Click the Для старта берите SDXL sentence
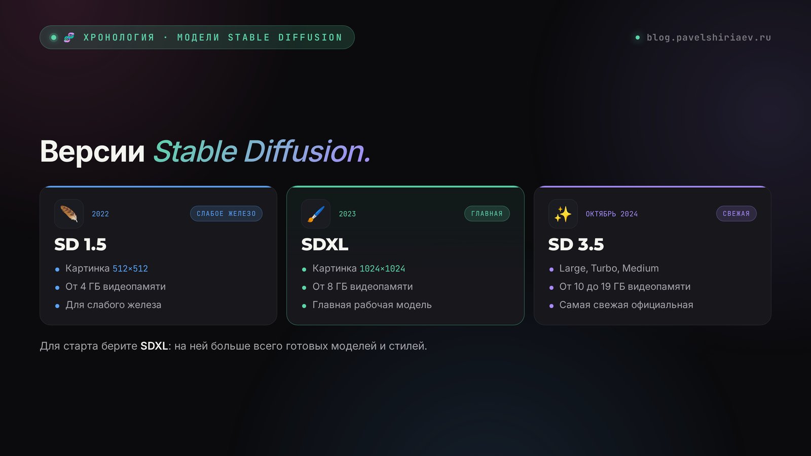811x456 pixels. tap(234, 346)
